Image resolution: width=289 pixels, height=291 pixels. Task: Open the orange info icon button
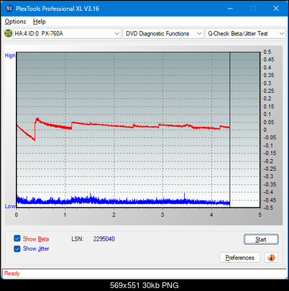coord(271,258)
